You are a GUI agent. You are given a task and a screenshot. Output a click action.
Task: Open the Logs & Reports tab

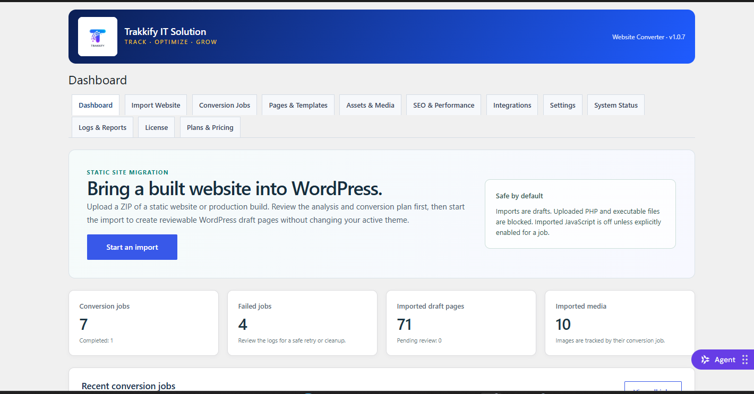(102, 127)
